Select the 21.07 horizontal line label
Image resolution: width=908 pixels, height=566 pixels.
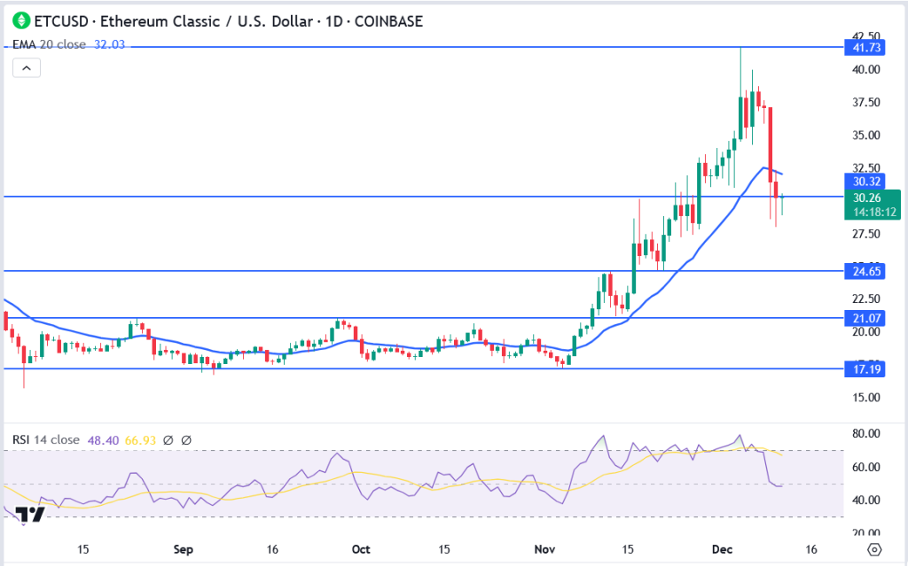(x=858, y=317)
